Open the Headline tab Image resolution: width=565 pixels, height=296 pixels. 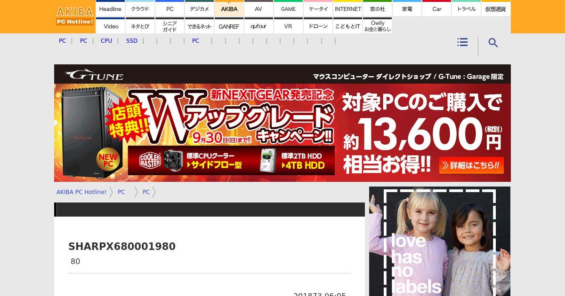pyautogui.click(x=110, y=8)
